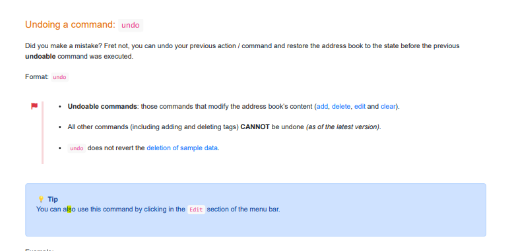The height and width of the screenshot is (251, 512).
Task: Open 'deletion of sample data' link
Action: pos(182,148)
